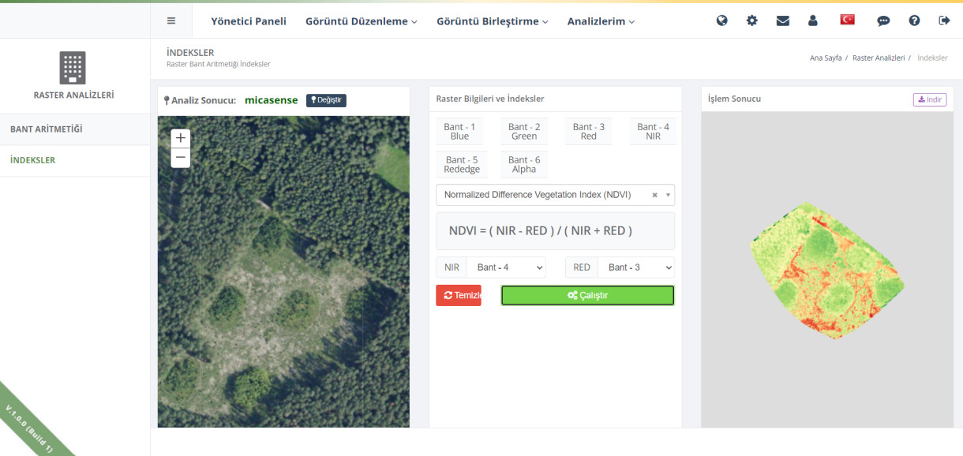Viewport: 963px width, 456px height.
Task: Click the user profile icon
Action: pyautogui.click(x=812, y=21)
